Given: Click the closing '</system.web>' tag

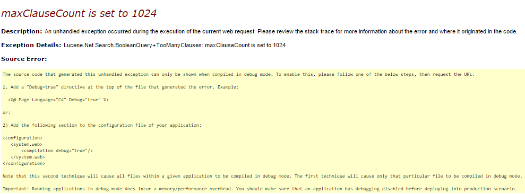Looking at the screenshot, I should click(x=28, y=157).
